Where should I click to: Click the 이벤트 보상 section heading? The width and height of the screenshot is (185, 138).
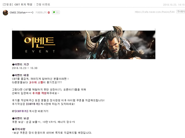(21, 118)
